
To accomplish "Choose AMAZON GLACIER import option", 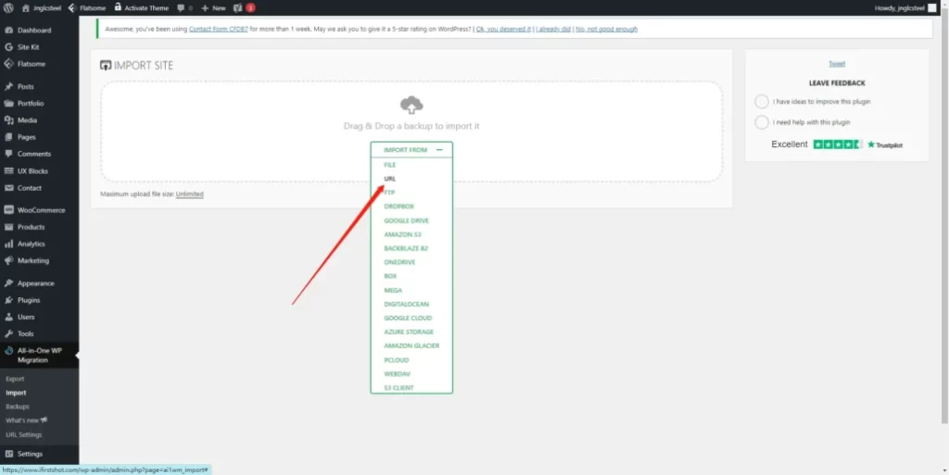I will 411,346.
